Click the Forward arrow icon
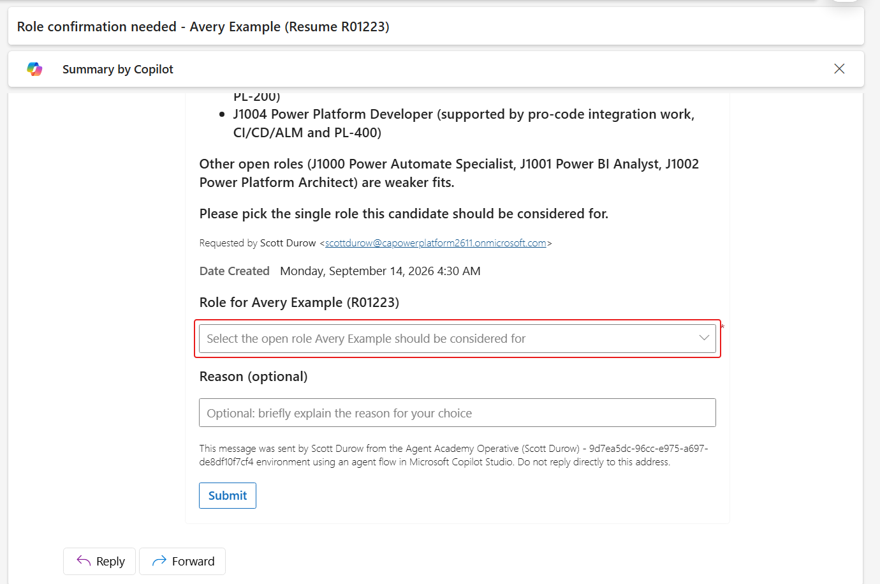The image size is (880, 584). coord(159,561)
